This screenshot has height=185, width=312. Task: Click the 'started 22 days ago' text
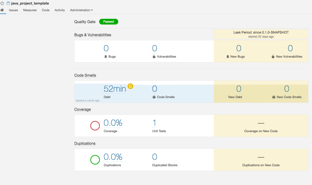click(x=261, y=37)
